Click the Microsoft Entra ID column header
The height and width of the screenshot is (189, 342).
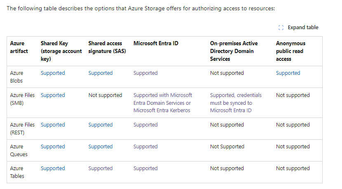coord(156,43)
